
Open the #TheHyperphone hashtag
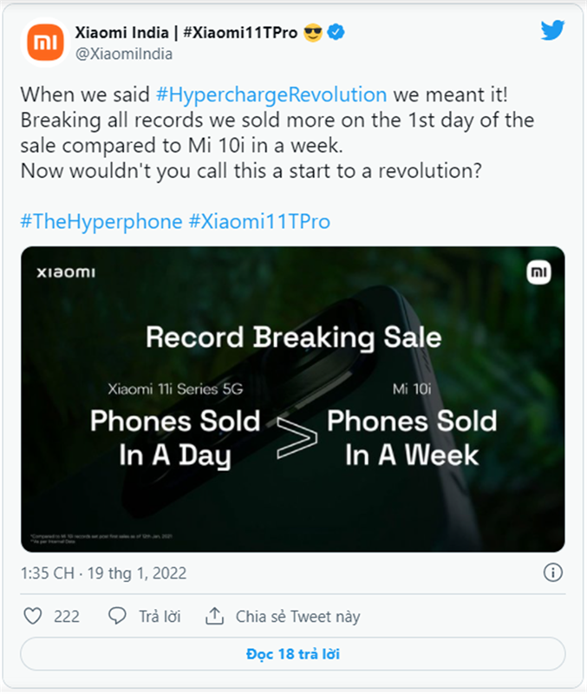coord(101,221)
